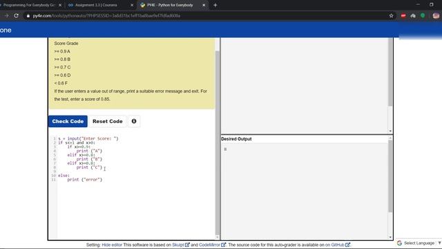Click the Check Code button
This screenshot has width=442, height=249.
[68, 122]
